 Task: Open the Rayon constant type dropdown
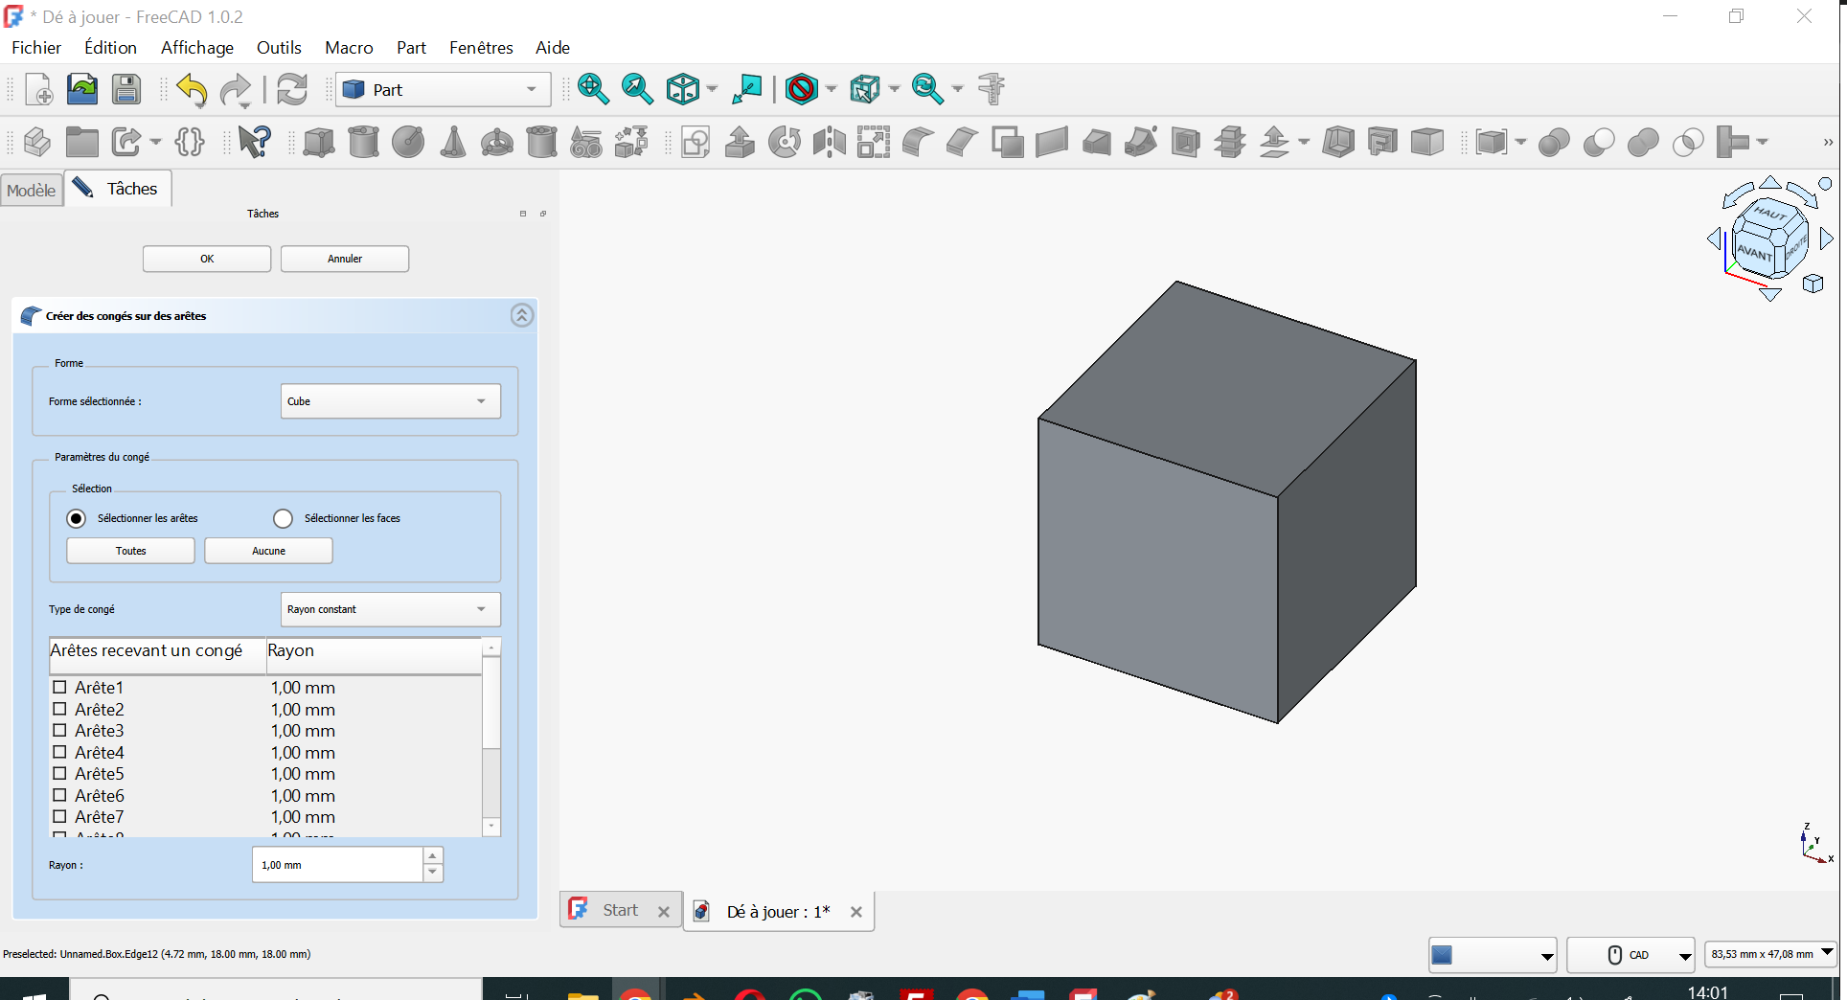390,609
